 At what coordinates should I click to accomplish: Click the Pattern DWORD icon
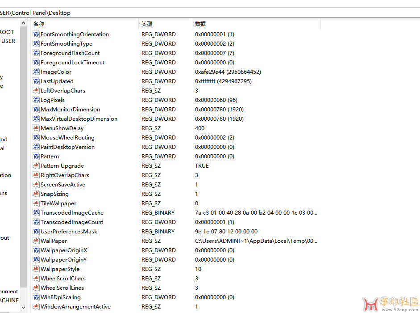point(36,156)
